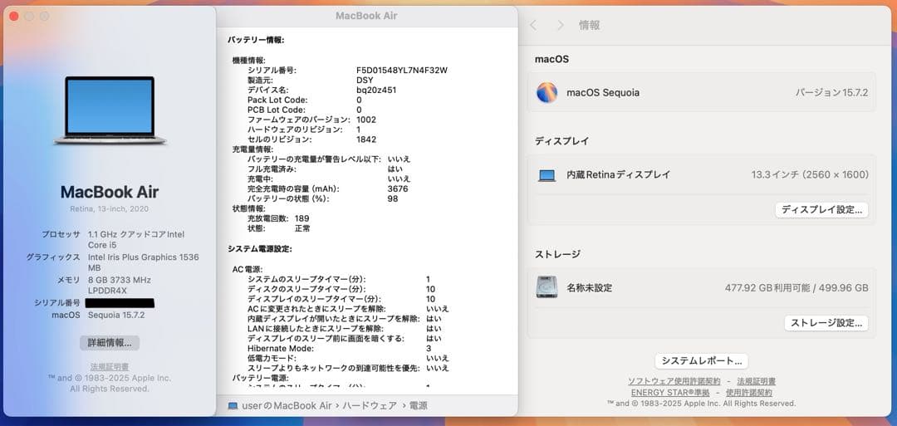Viewport: 897px width, 426px height.
Task: Go forward with the right chevron
Action: (560, 25)
